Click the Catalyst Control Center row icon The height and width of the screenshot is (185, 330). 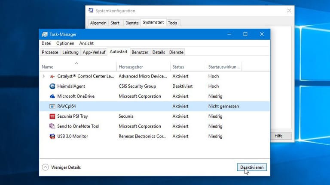pos(52,76)
